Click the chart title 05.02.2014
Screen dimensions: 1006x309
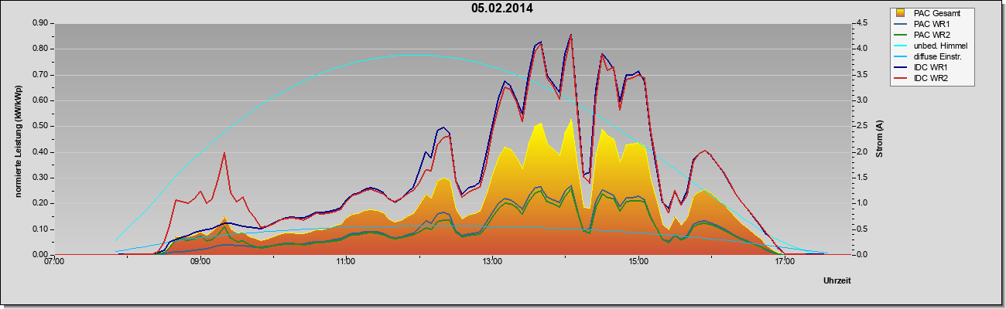[x=502, y=9]
